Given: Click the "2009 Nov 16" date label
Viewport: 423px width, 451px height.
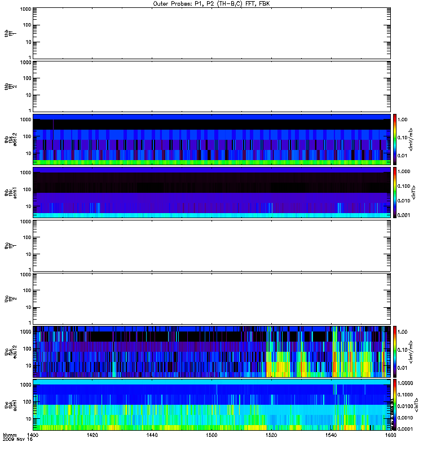Looking at the screenshot, I should (18, 439).
